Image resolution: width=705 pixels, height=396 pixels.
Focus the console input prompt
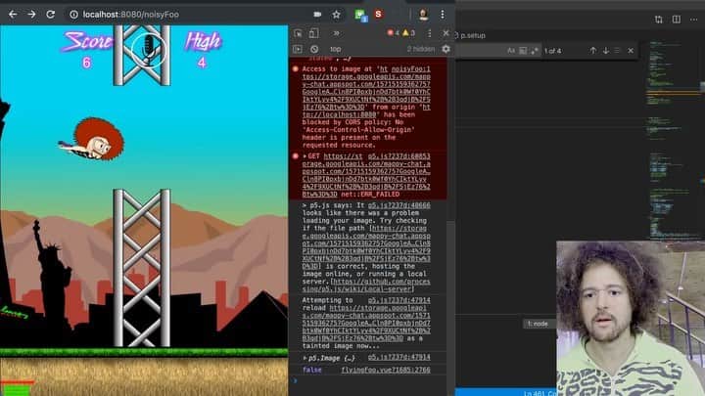pos(369,381)
